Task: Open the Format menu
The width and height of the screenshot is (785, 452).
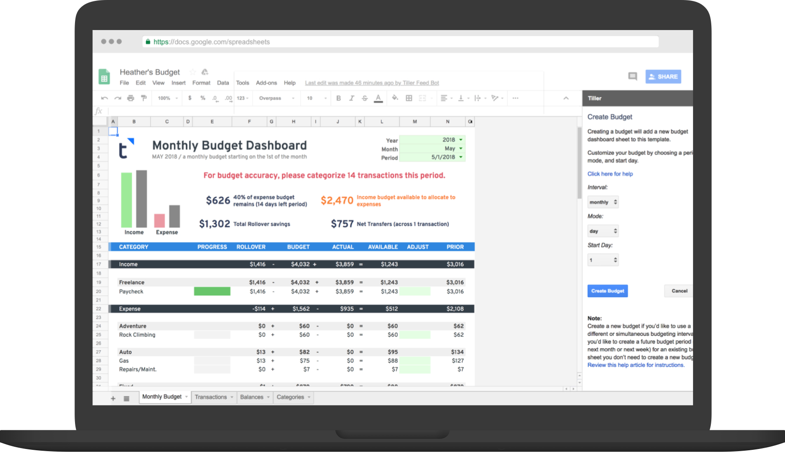Action: coord(201,83)
